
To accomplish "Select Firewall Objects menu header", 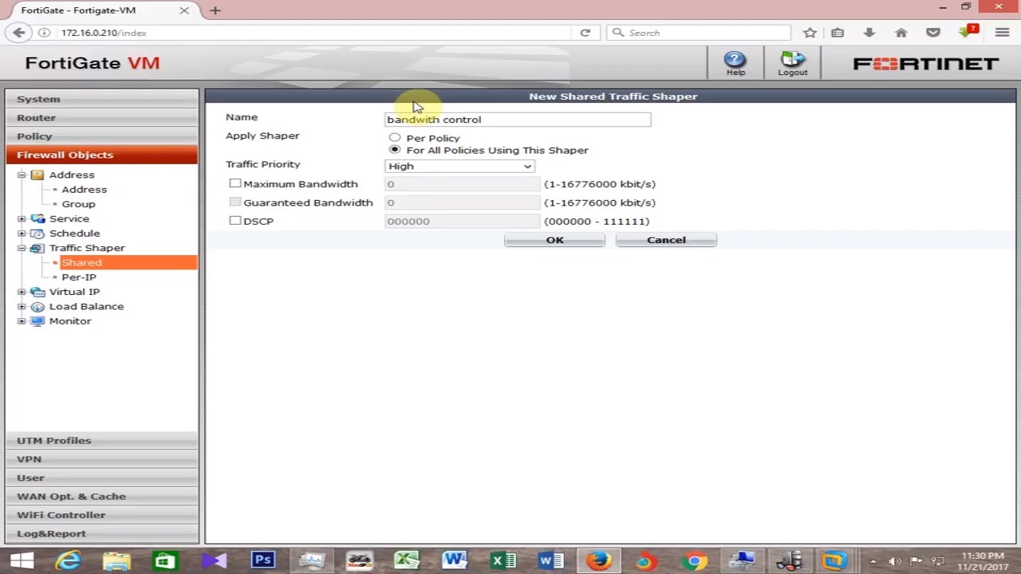I will tap(101, 155).
